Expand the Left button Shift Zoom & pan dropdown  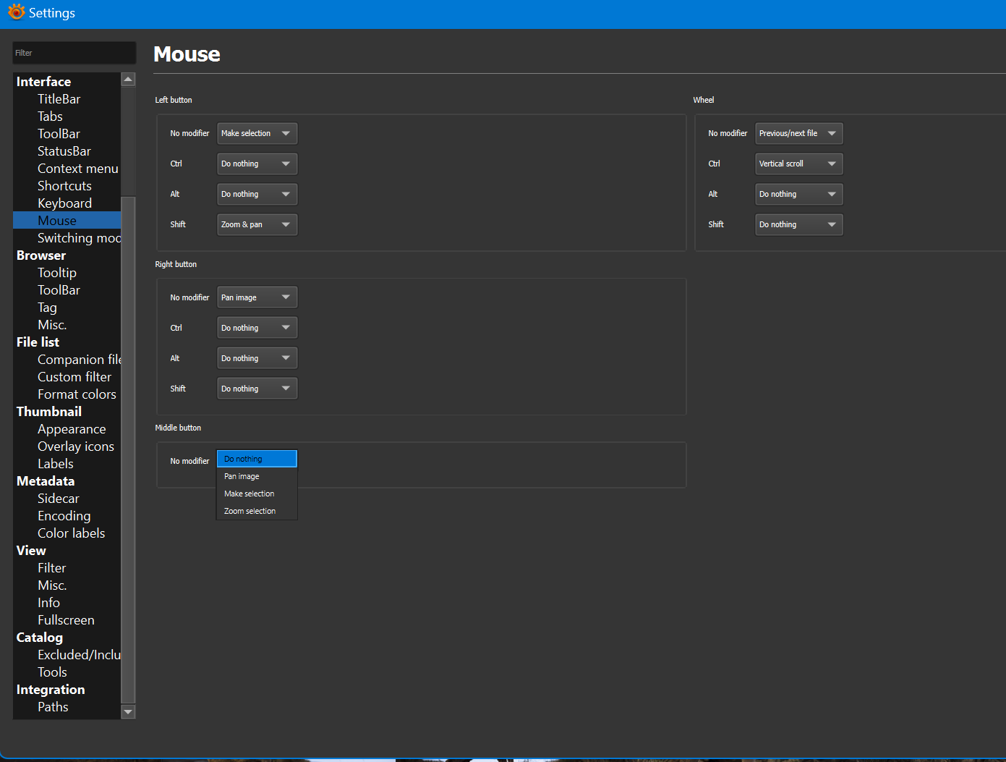point(257,224)
